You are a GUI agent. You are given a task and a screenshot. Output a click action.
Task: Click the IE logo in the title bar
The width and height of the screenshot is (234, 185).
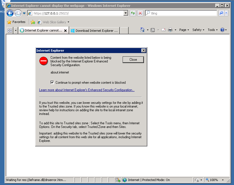[9, 6]
